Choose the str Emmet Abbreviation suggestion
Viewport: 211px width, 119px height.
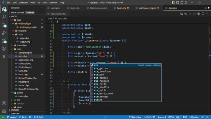(x=126, y=65)
